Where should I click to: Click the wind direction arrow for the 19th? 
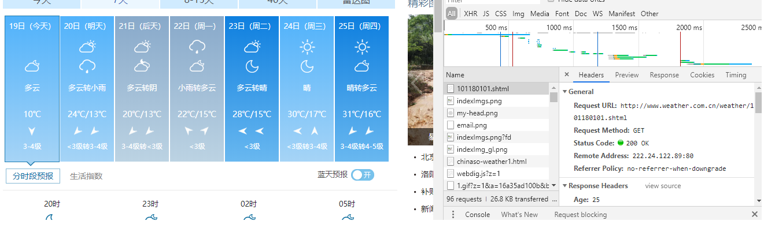coord(32,131)
